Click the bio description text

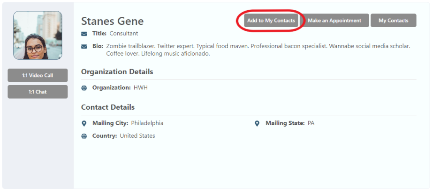tap(258, 50)
